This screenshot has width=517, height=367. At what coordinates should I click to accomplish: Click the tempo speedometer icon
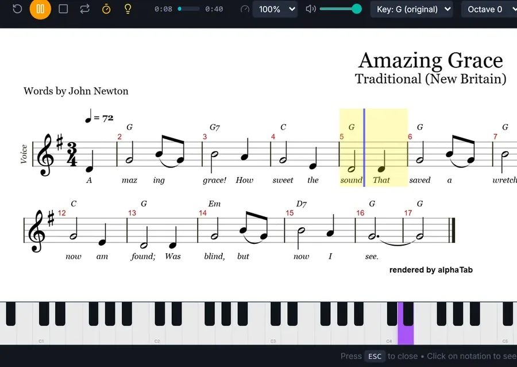(245, 9)
